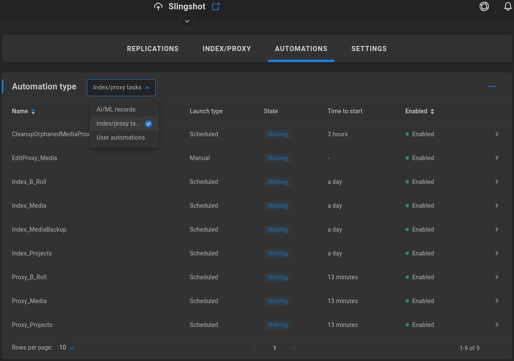Open Index_Projects row arrow
This screenshot has width=514, height=361.
tap(497, 253)
